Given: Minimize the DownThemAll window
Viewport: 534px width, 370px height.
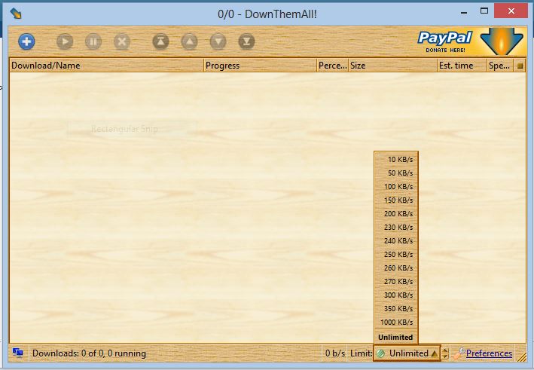Looking at the screenshot, I should coord(464,12).
